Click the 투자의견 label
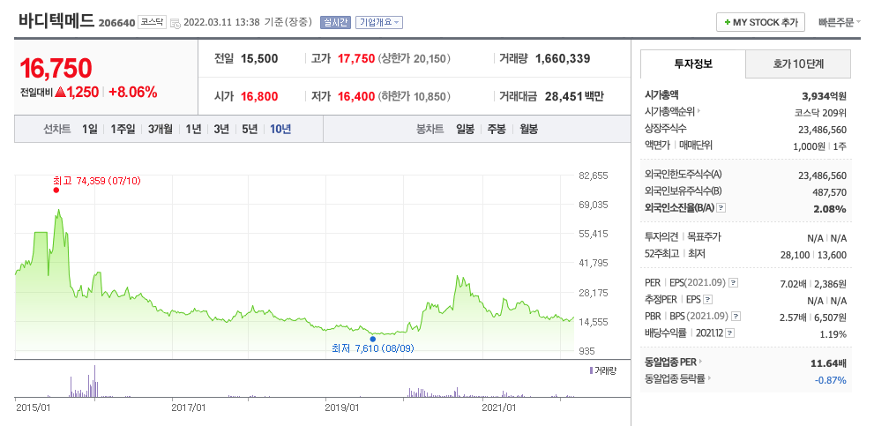 (661, 237)
